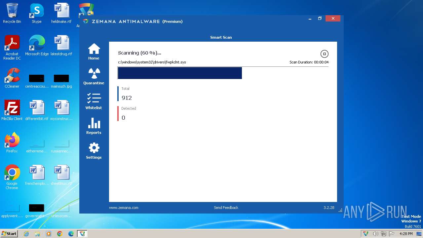Maximize the Zemana AntiMalware window
Screen dimensions: 423x238
coord(320,19)
